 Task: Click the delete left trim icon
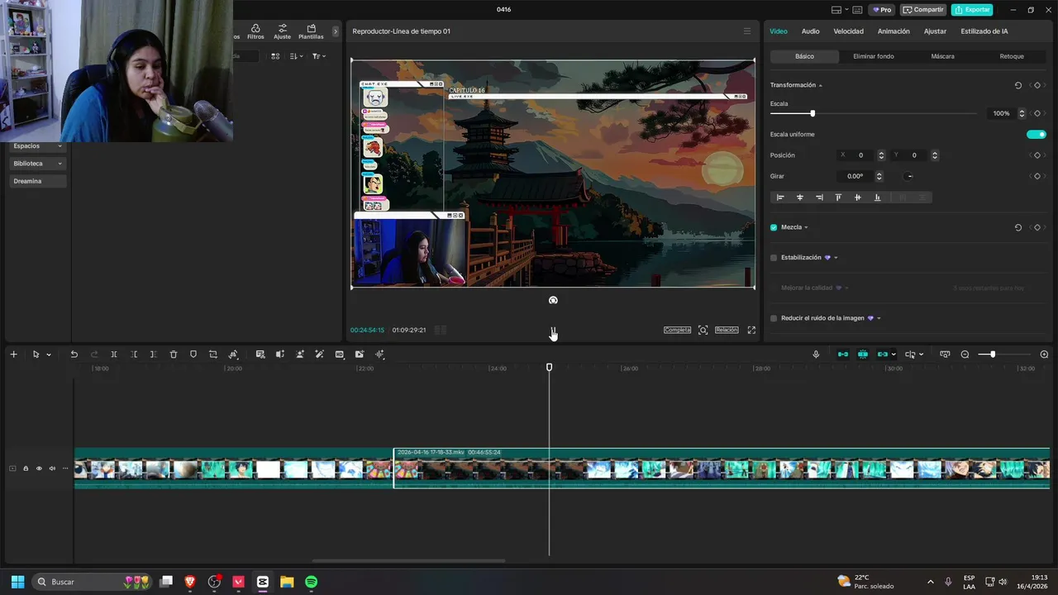click(134, 355)
